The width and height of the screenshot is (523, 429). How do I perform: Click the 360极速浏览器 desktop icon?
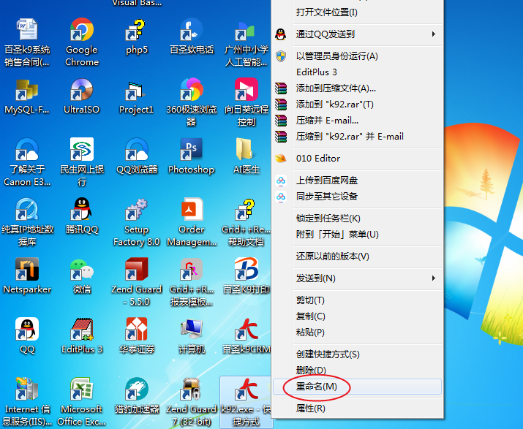click(x=191, y=91)
